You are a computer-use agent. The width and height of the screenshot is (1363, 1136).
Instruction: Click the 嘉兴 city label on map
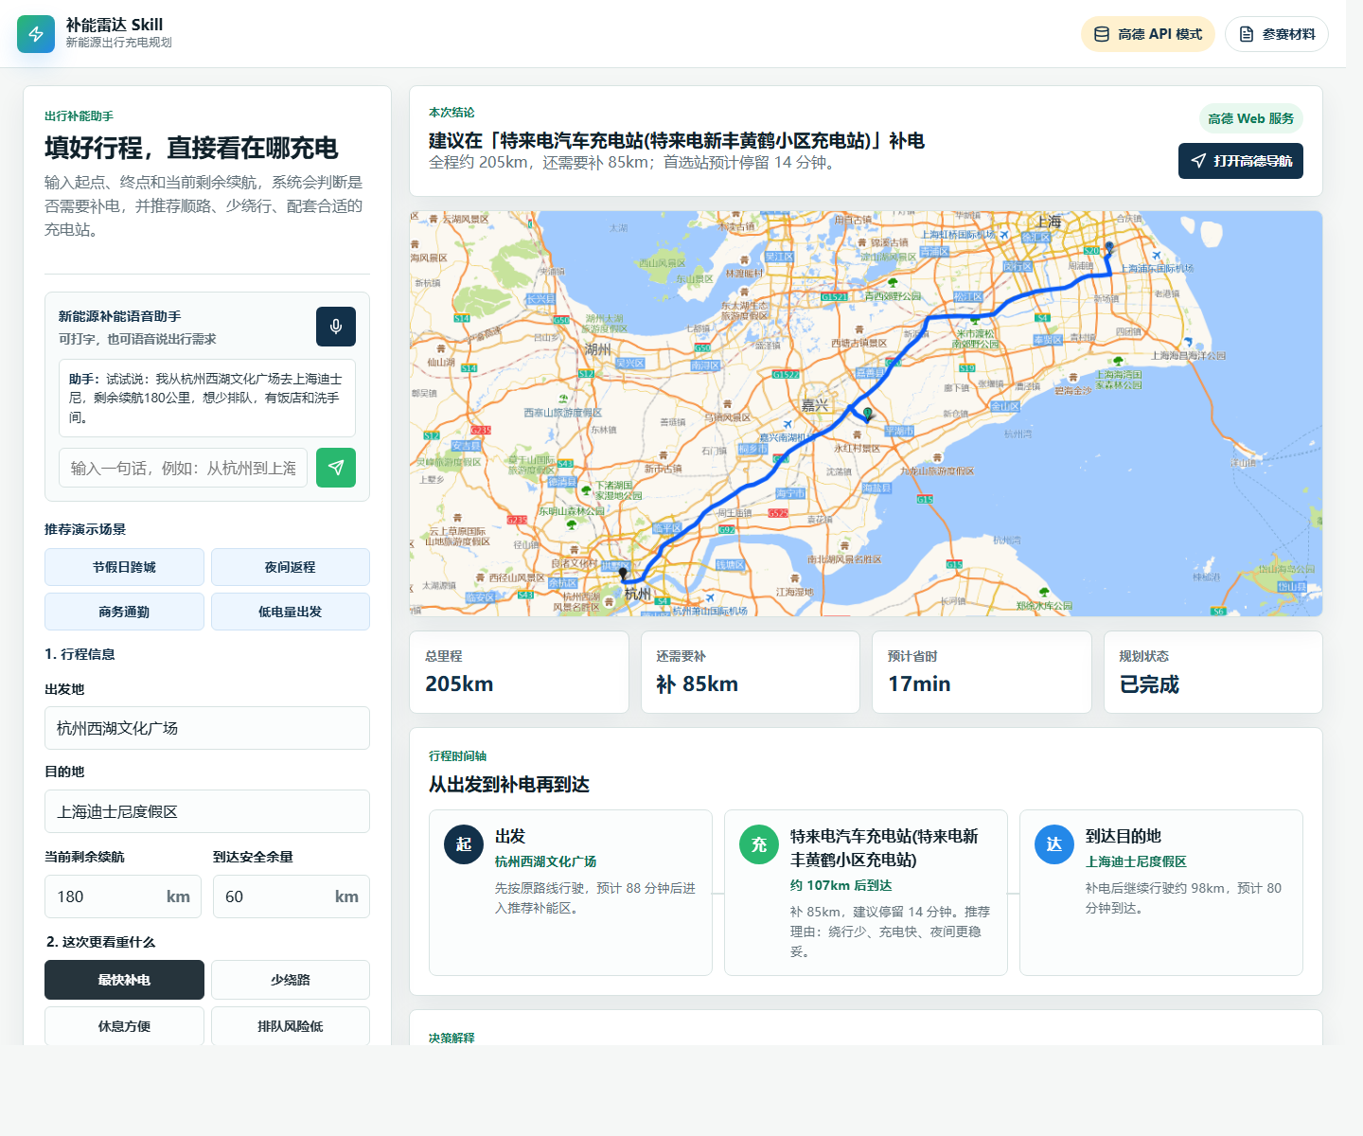point(815,405)
